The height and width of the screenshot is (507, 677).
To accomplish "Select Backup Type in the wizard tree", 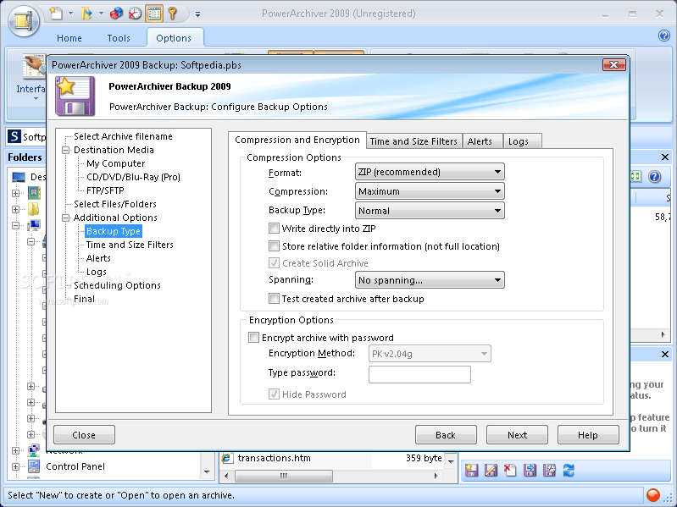I will click(x=114, y=231).
